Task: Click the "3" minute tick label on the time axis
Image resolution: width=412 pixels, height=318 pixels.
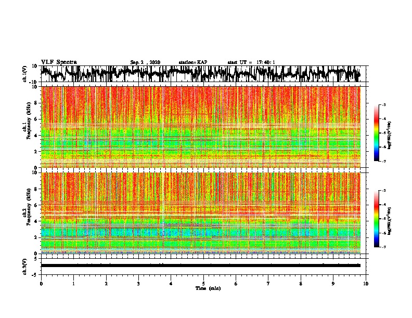Action: click(138, 284)
